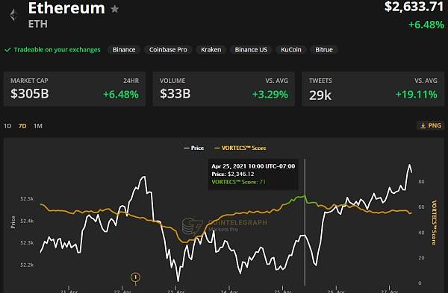This screenshot has width=448, height=293.
Task: Click the Volume $33B stat card
Action: (x=224, y=89)
